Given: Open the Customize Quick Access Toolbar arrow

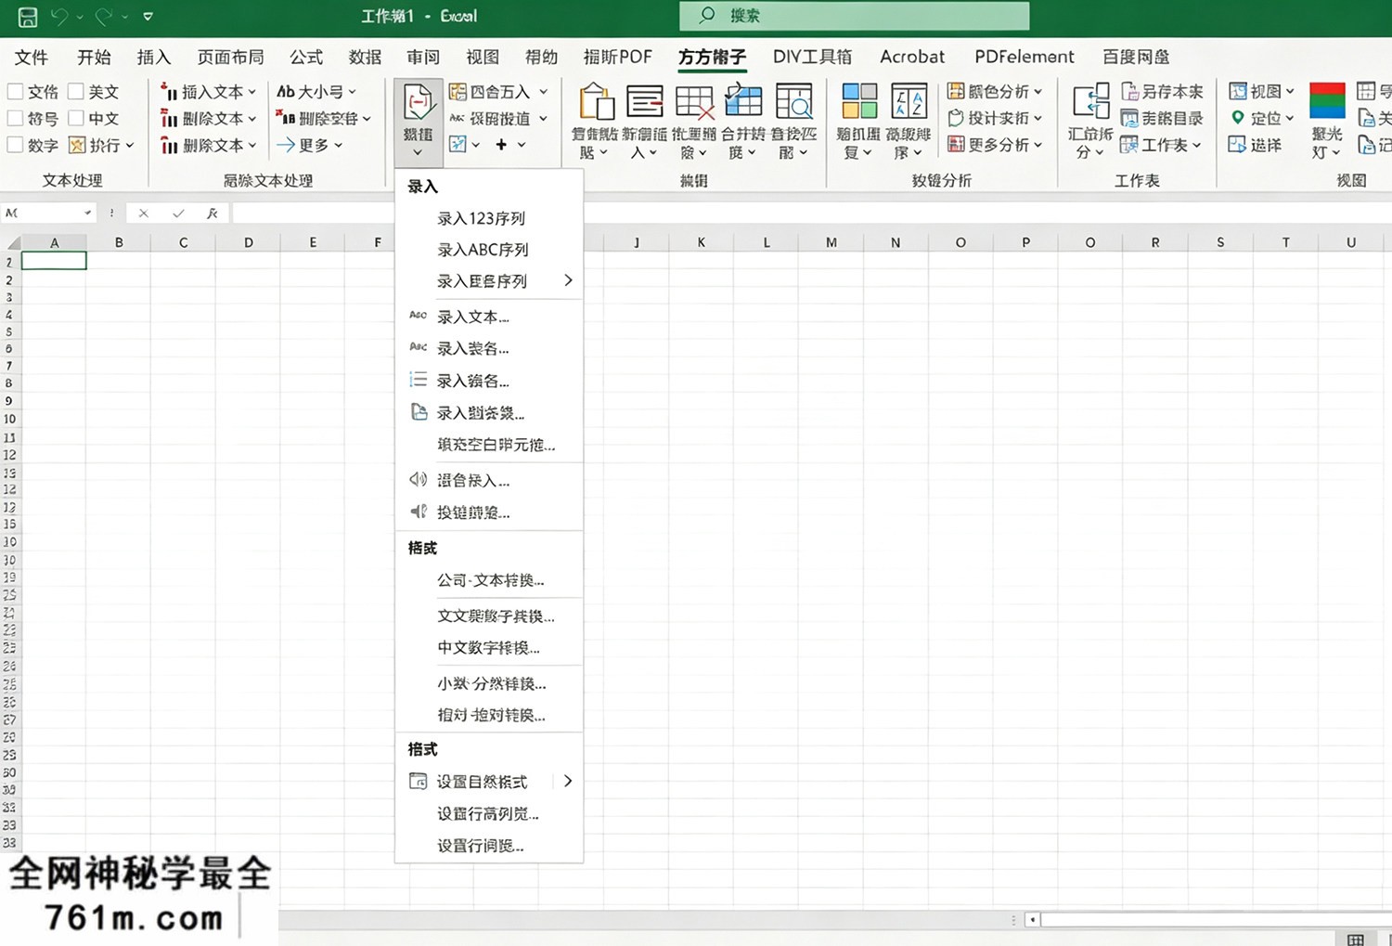Looking at the screenshot, I should click(148, 16).
